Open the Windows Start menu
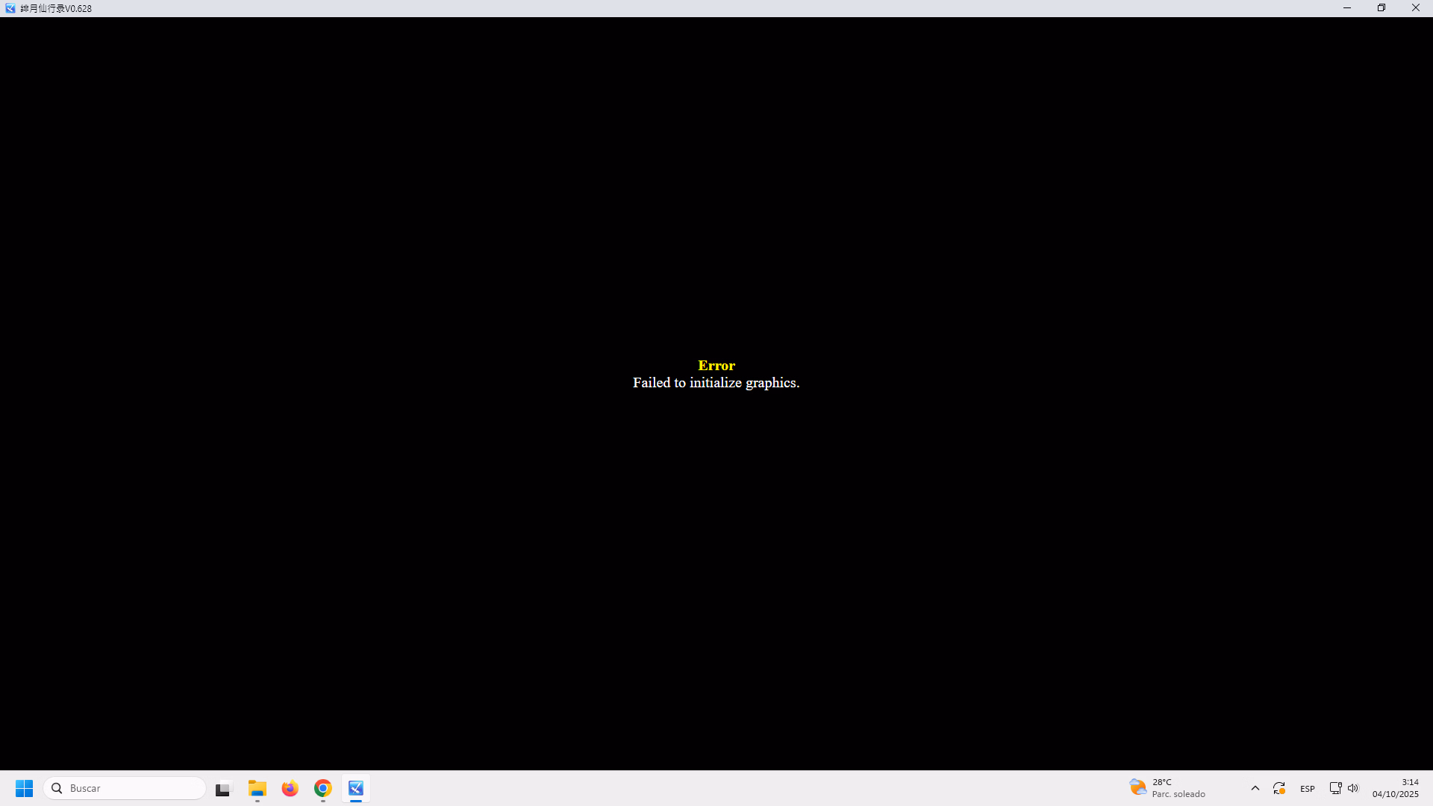 (x=24, y=788)
